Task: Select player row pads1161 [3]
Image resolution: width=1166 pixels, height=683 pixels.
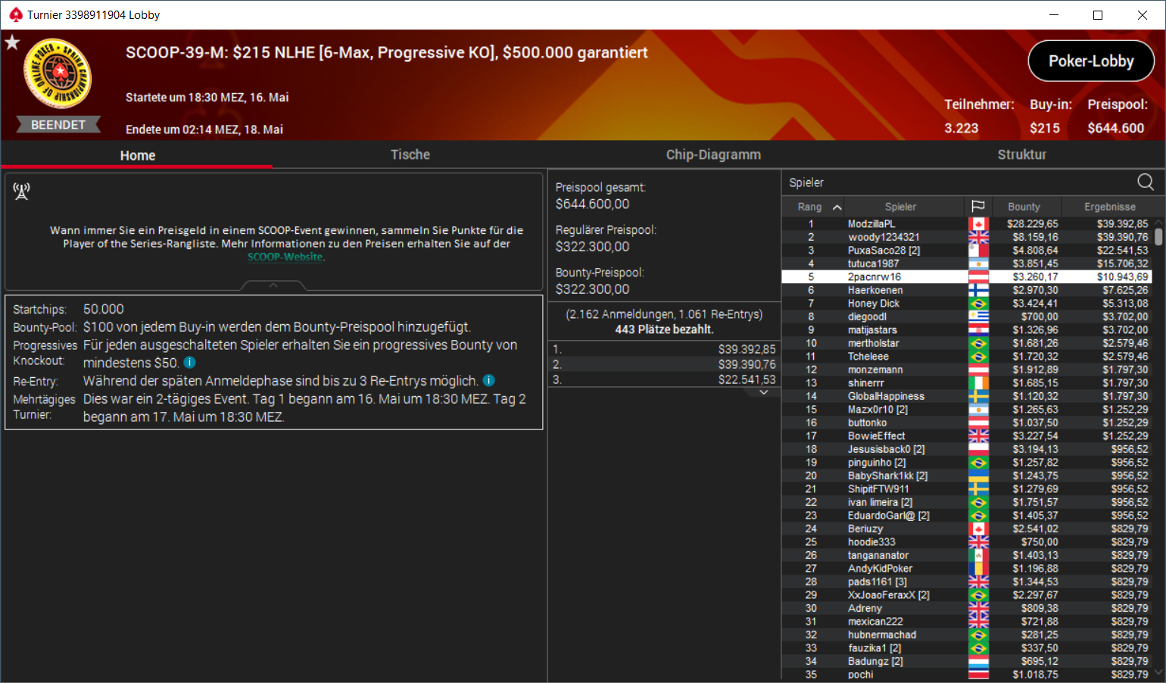Action: pyautogui.click(x=967, y=582)
